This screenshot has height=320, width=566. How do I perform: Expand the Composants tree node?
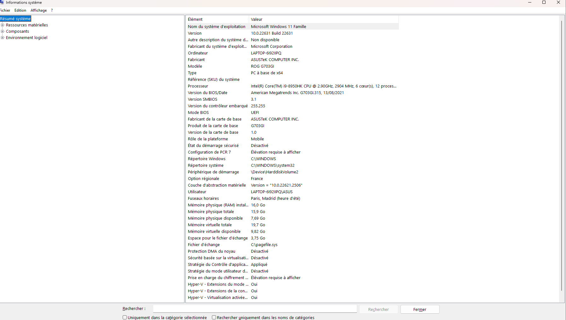[3, 31]
